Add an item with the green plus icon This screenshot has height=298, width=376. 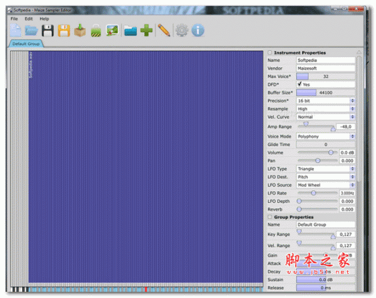coord(146,31)
